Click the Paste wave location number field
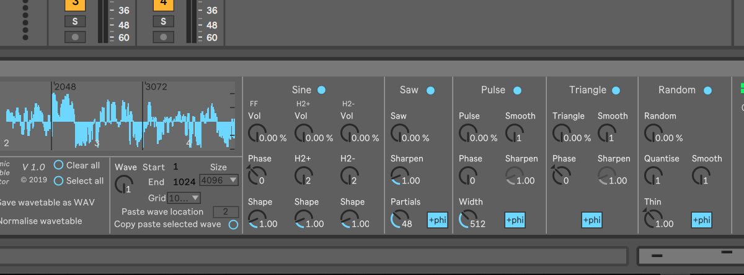The width and height of the screenshot is (744, 275). click(x=226, y=212)
